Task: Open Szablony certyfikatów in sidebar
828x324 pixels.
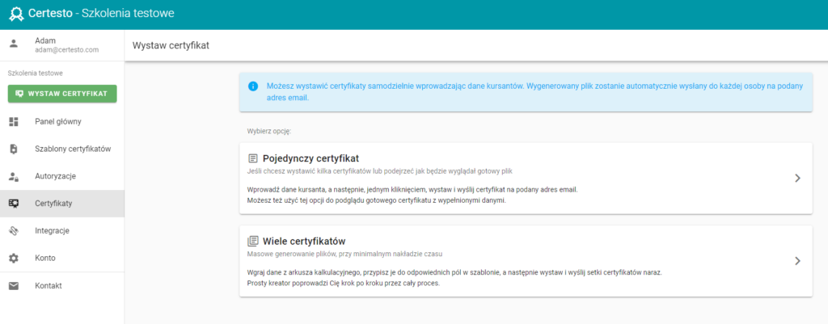Action: tap(62, 149)
